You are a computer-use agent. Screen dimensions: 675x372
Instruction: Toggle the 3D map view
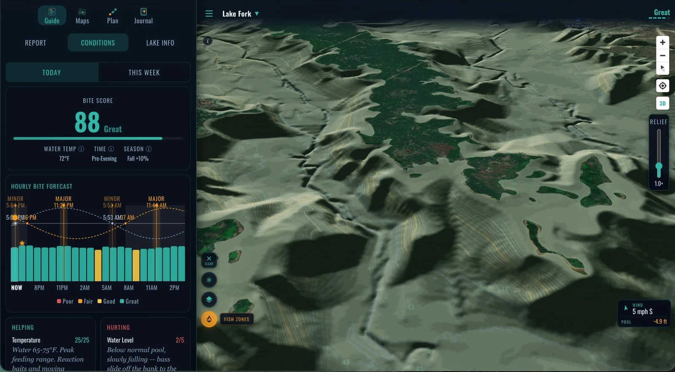tap(662, 103)
